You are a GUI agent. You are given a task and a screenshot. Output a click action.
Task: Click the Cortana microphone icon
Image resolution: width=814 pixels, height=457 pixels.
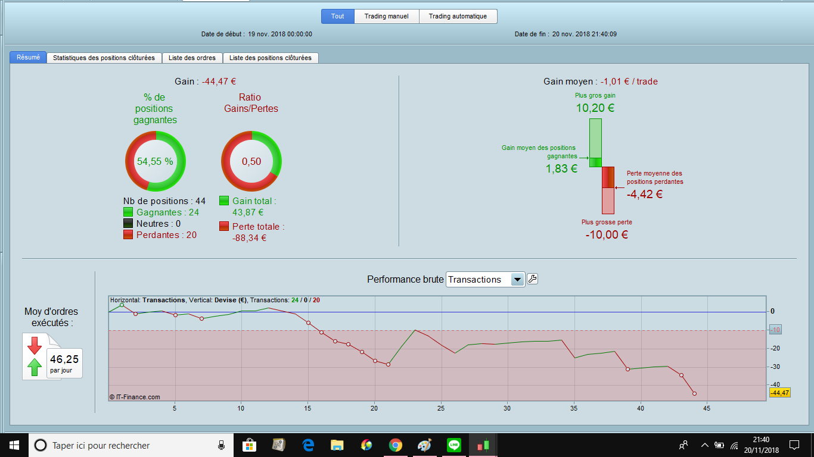point(221,445)
